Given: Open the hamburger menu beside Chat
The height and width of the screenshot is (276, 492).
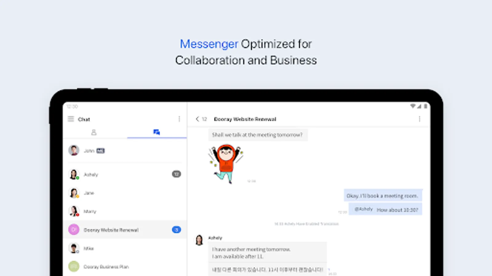Looking at the screenshot, I should 71,119.
